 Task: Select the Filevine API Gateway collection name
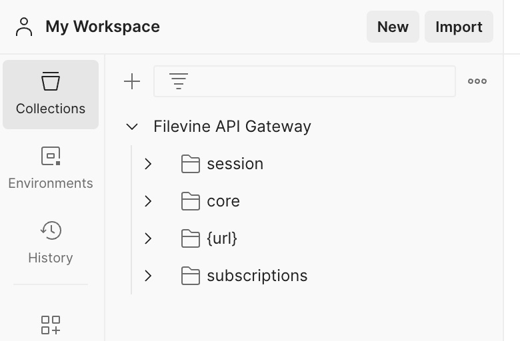coord(232,127)
